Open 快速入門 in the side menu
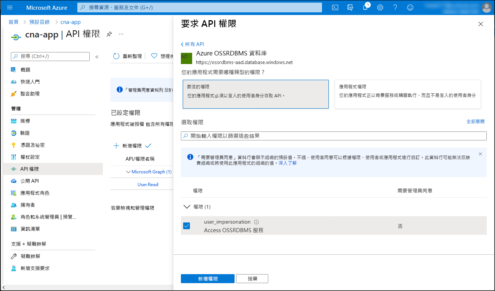495x291 pixels. 30,82
